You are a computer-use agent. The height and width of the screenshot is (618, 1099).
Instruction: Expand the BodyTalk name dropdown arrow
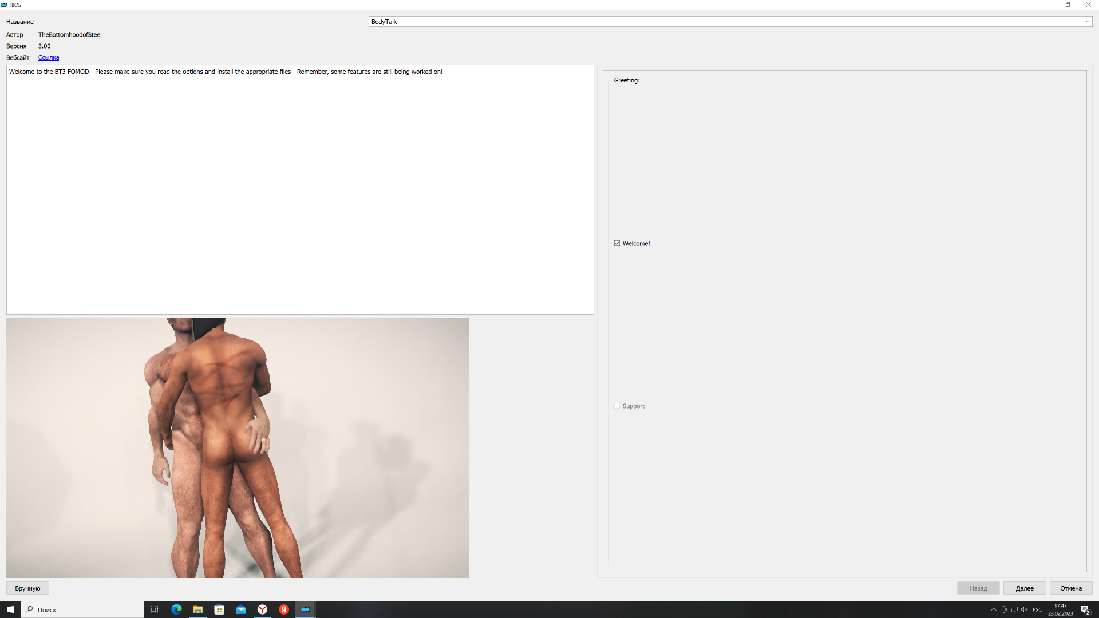[x=1086, y=22]
